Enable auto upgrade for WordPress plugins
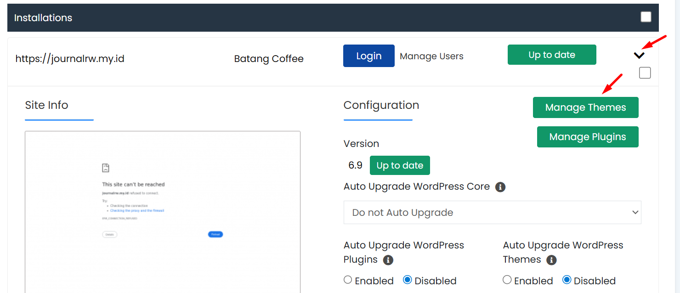 click(348, 280)
